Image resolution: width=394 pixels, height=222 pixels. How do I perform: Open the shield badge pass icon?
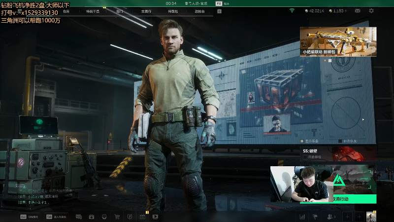[x=130, y=217]
